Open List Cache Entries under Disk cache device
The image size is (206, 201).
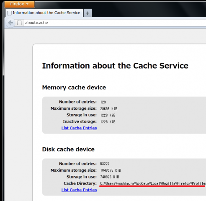pos(79,190)
